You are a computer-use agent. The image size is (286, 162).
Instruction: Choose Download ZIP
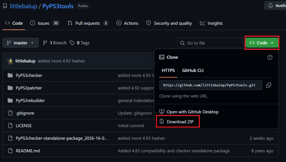tap(178, 121)
